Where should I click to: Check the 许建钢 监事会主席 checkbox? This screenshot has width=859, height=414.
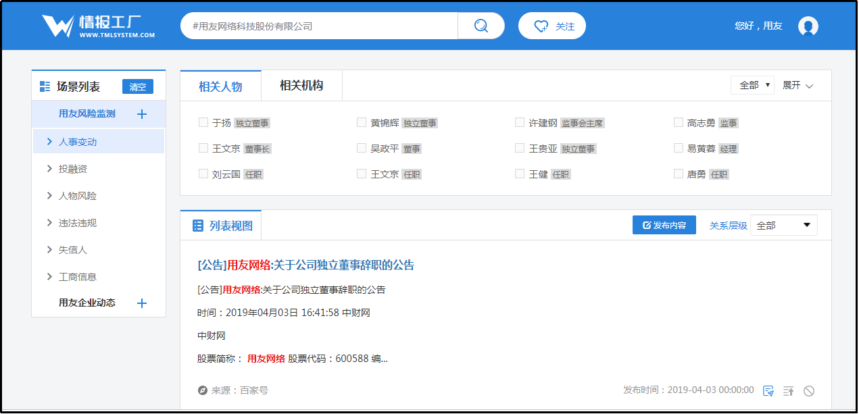coord(520,122)
